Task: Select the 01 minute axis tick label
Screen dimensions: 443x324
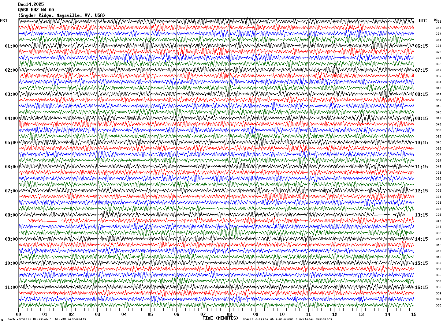Action: [45, 314]
